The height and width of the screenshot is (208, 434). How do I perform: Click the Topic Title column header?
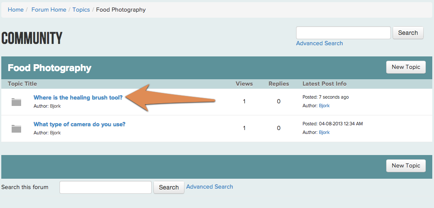pyautogui.click(x=22, y=84)
